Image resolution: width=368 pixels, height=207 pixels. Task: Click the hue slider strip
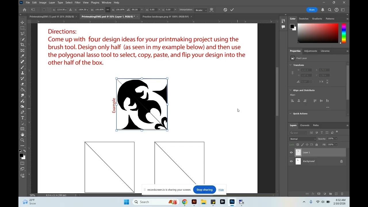click(x=344, y=33)
